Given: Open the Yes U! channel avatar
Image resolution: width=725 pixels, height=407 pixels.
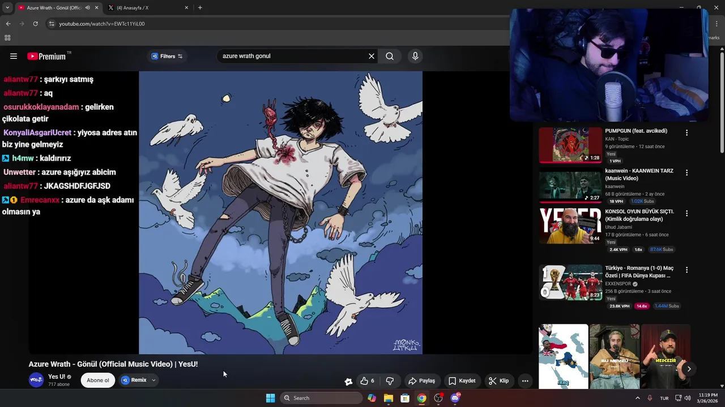Looking at the screenshot, I should pyautogui.click(x=36, y=380).
